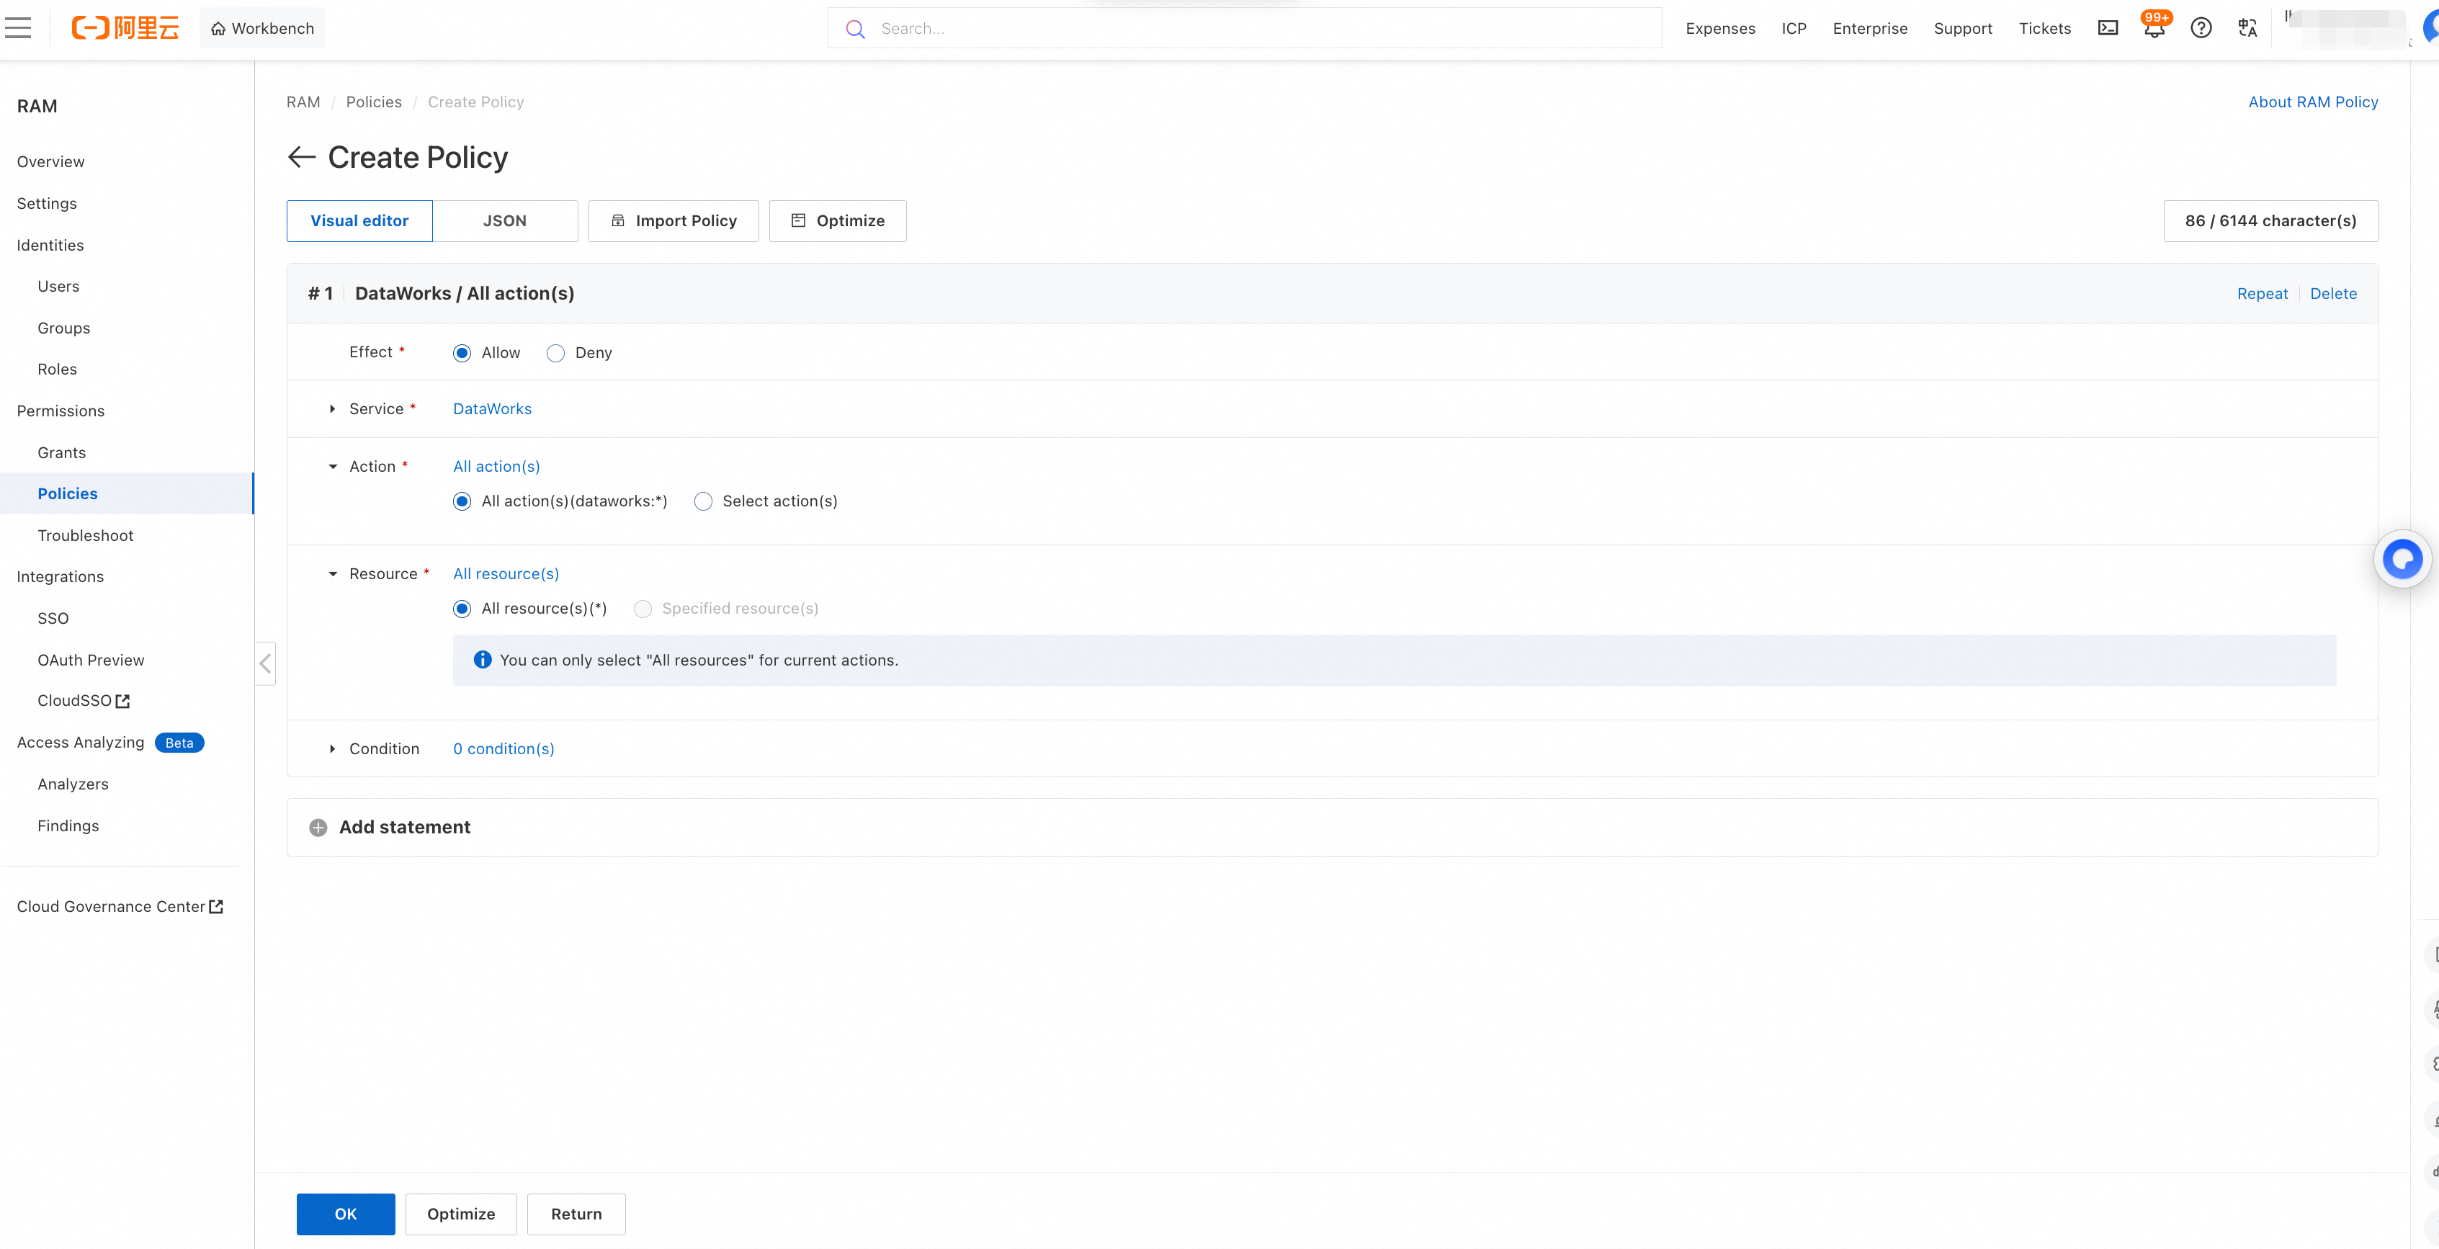
Task: Choose Specified resource(s) option
Action: (643, 609)
